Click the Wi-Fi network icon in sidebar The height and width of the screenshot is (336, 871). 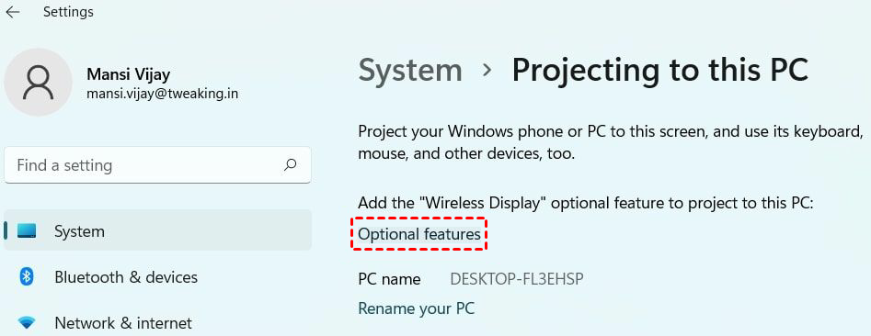click(x=27, y=322)
